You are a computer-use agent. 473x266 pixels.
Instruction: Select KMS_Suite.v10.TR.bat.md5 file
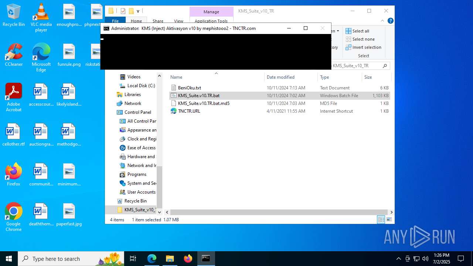(x=280, y=103)
